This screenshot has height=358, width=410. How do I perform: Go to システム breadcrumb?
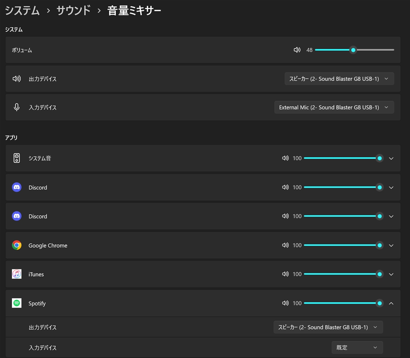coord(22,11)
